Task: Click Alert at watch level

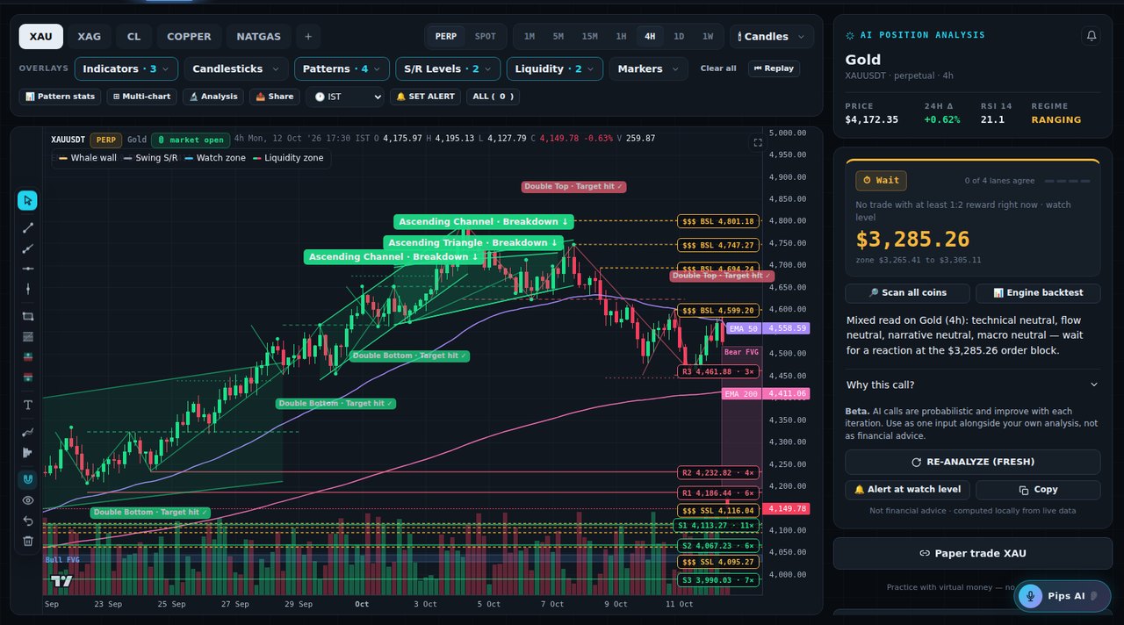Action: coord(907,490)
